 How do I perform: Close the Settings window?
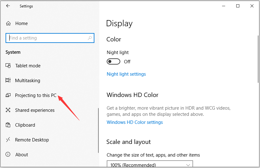252,6
